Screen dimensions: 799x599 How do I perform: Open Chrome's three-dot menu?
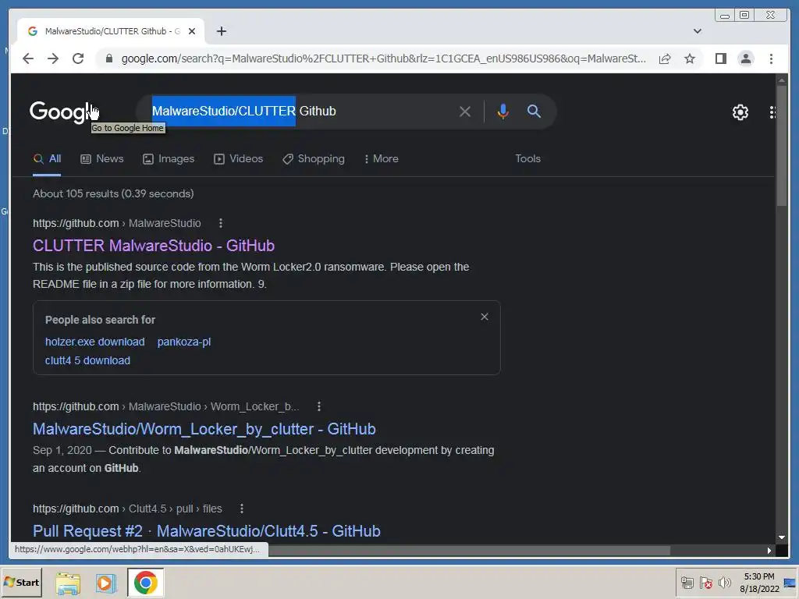tap(771, 58)
